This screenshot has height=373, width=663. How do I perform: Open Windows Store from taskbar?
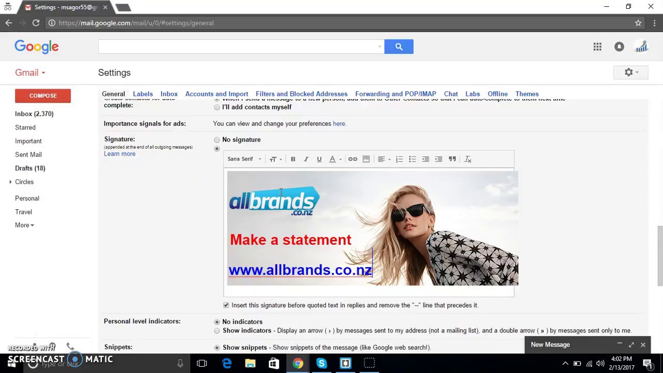pos(273,364)
